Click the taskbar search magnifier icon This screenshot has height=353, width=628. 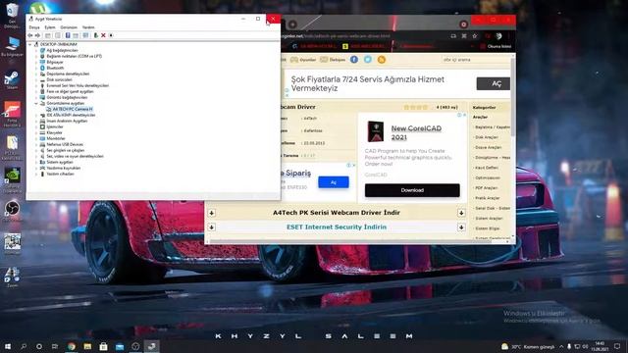point(24,346)
